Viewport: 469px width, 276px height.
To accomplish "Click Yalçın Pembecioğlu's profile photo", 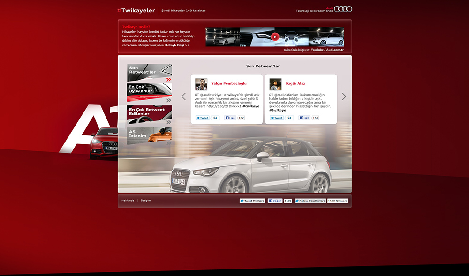I will point(201,84).
